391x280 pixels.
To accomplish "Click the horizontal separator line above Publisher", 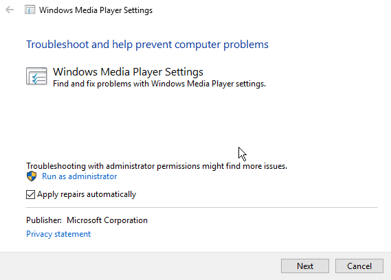I will pos(202,207).
